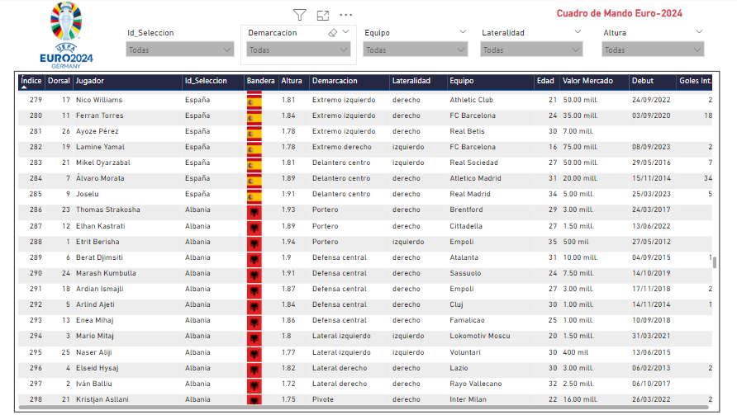
Task: Expand the Lateralidad header chevron
Action: 578,32
